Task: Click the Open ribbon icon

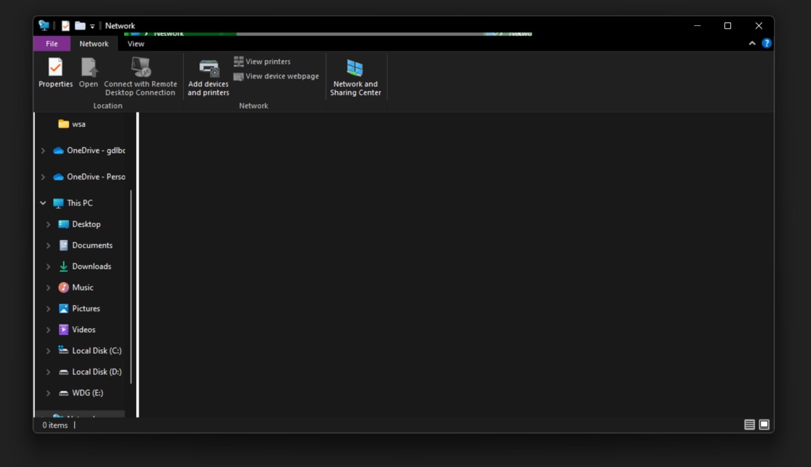Action: point(89,73)
